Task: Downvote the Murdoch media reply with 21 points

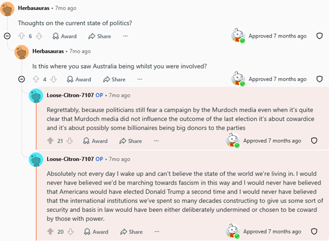Action: (x=69, y=141)
